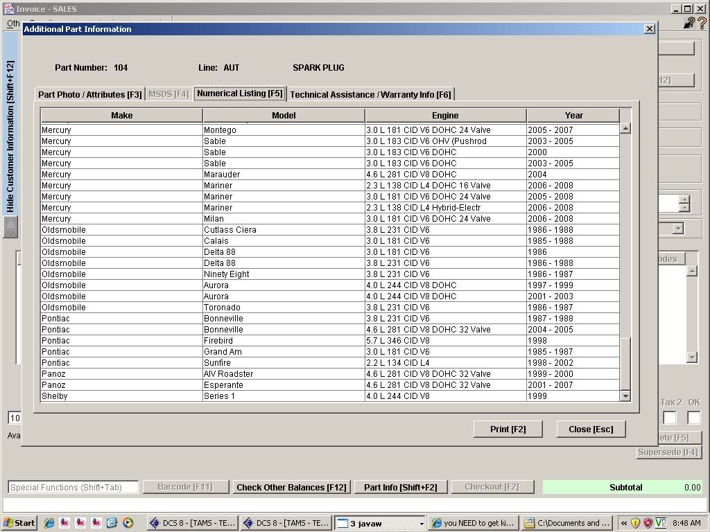Click the disabled MSDS [F4] tab
Screen dimensions: 710x532
click(x=168, y=94)
